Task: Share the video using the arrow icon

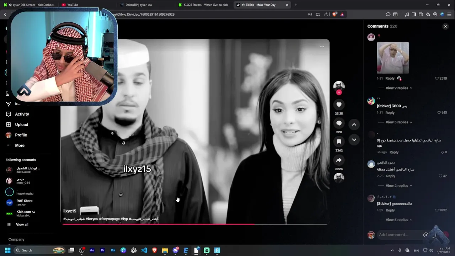Action: (339, 160)
